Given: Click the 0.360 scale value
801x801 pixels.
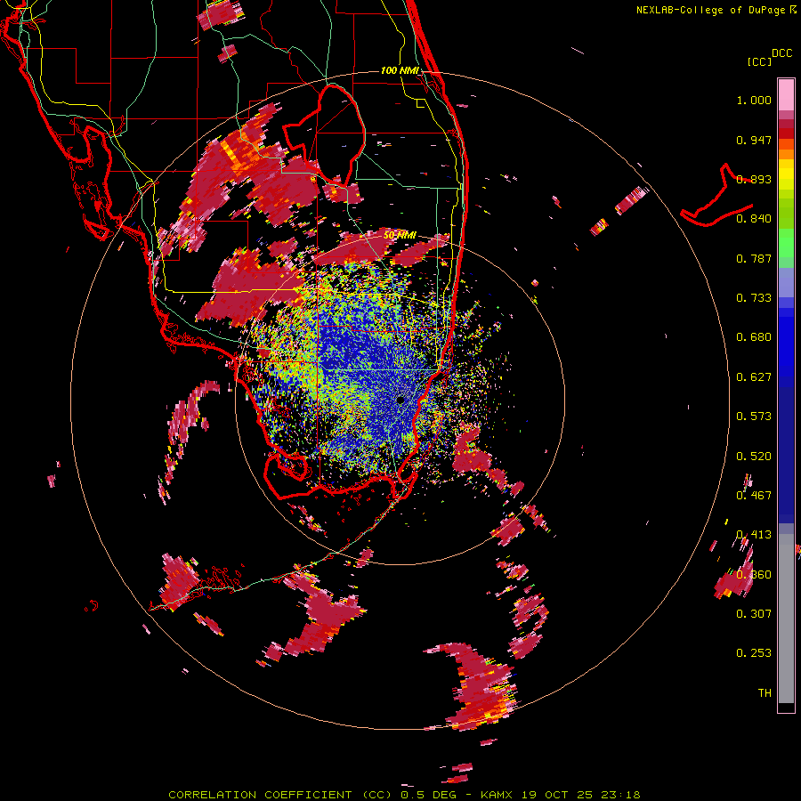Looking at the screenshot, I should click(754, 574).
